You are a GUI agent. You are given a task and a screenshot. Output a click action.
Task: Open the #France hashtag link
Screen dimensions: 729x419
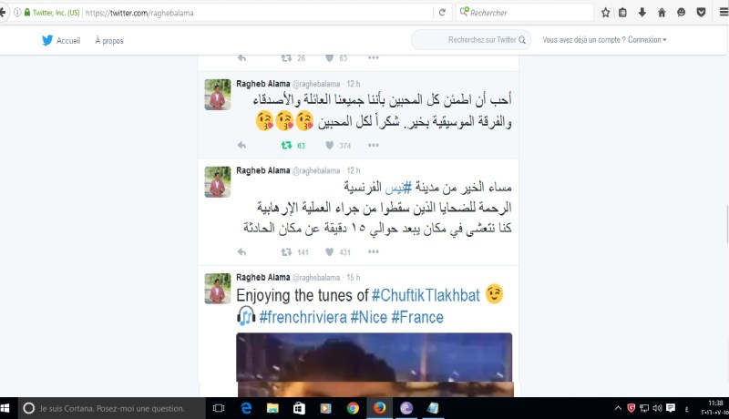[417, 317]
